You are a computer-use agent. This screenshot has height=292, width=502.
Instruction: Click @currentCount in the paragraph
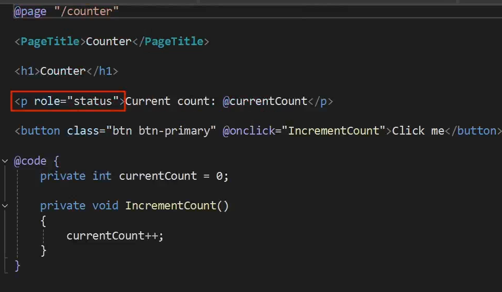265,101
